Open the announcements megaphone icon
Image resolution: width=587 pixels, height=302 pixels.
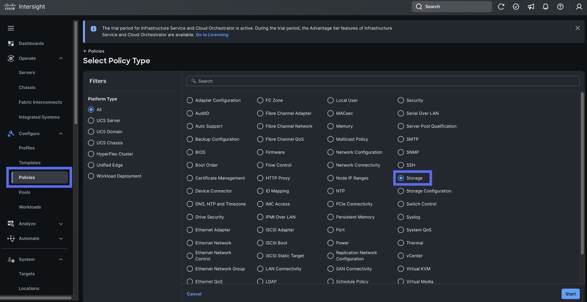pos(531,7)
